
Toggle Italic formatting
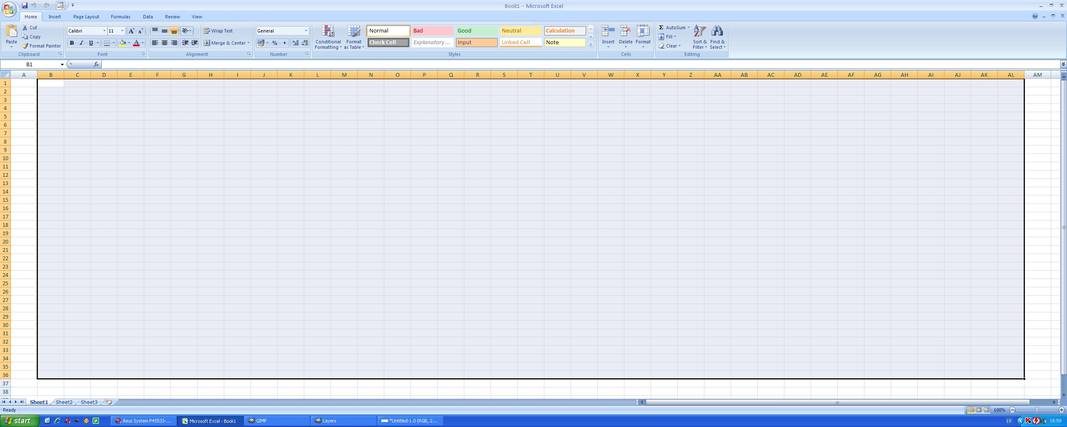81,43
